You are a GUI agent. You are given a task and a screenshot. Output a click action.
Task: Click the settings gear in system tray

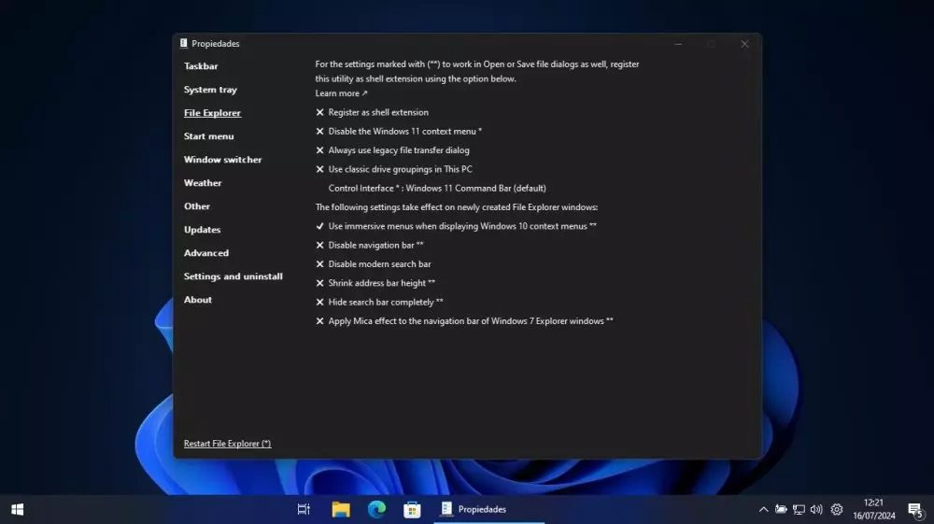[837, 510]
